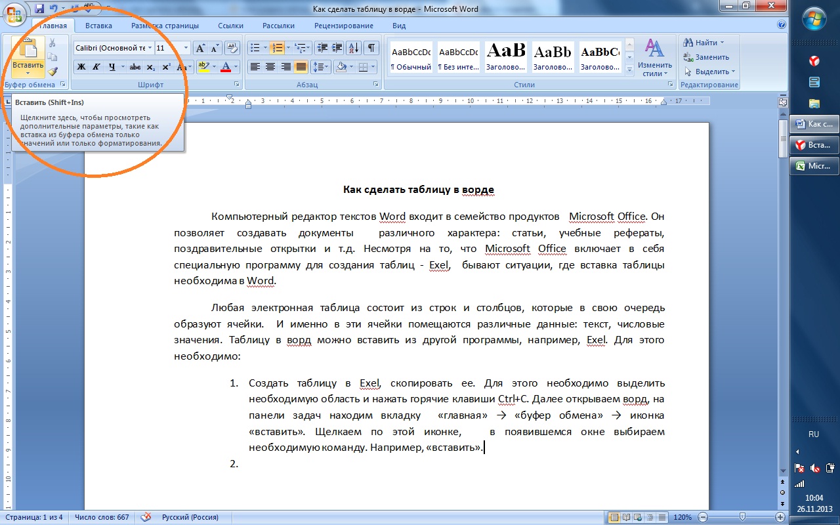Click the Русский (Россия) language indicator
The image size is (840, 525).
click(190, 517)
